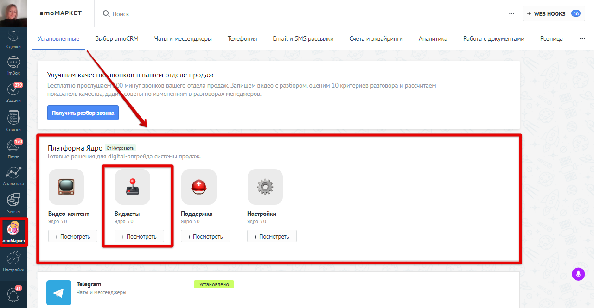Switch to Чаты и мессенджеры tab
The width and height of the screenshot is (594, 308).
[183, 38]
